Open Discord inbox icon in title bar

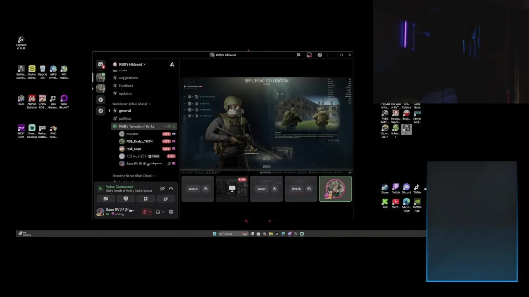pos(309,55)
